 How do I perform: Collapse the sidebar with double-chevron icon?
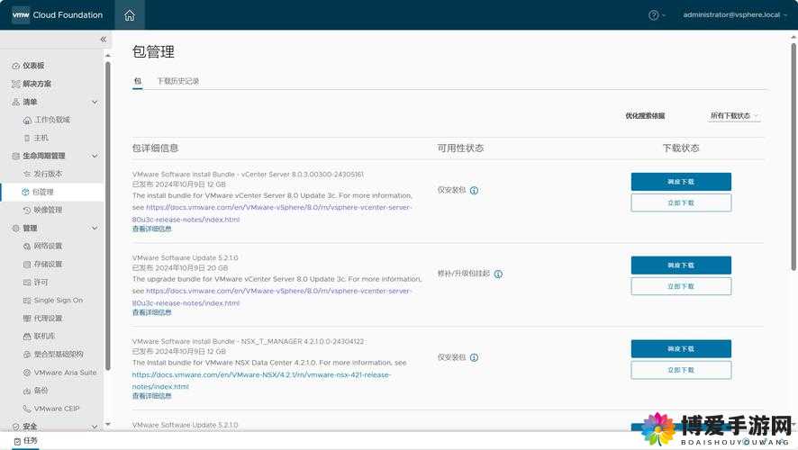point(104,40)
